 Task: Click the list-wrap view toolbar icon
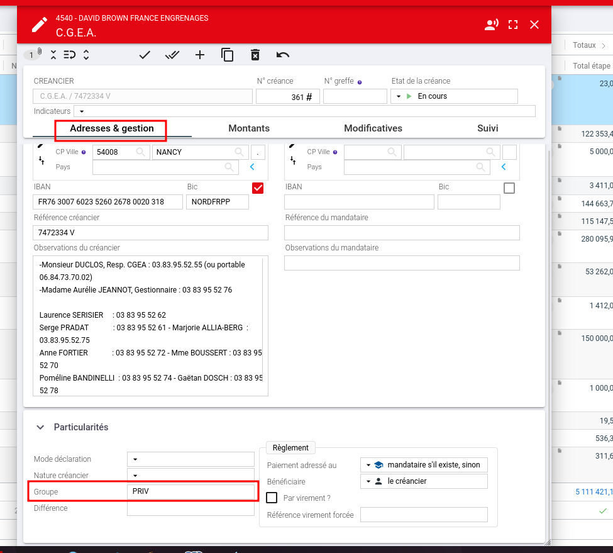pyautogui.click(x=70, y=55)
